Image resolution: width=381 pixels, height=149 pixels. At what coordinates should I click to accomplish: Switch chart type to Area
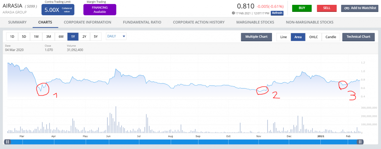pos(298,37)
